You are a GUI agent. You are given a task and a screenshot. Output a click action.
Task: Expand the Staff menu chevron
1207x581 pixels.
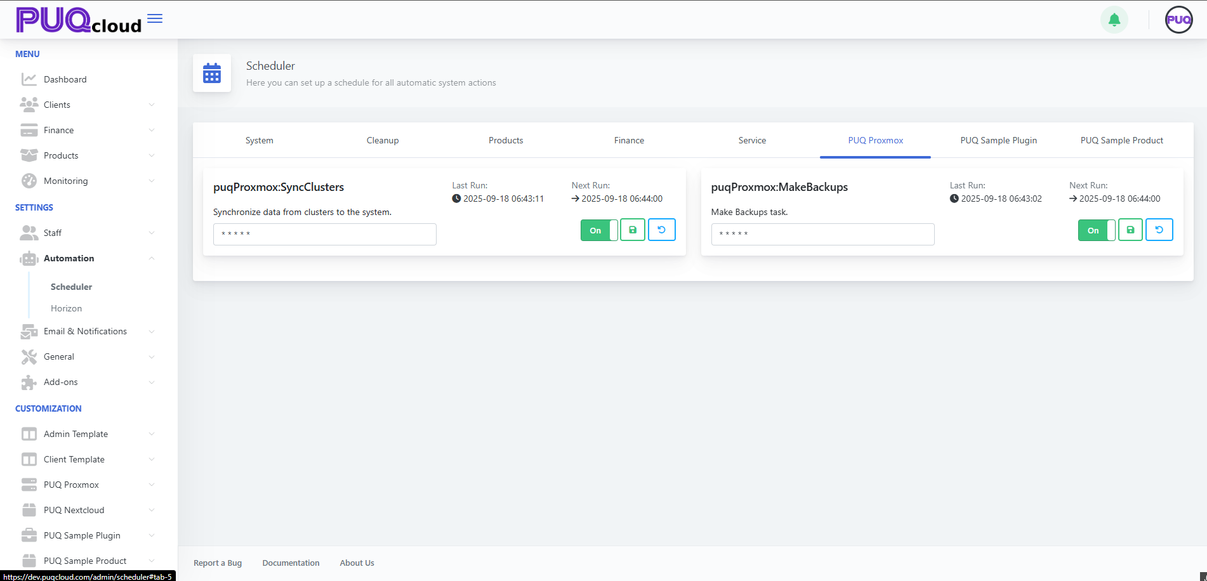[152, 233]
